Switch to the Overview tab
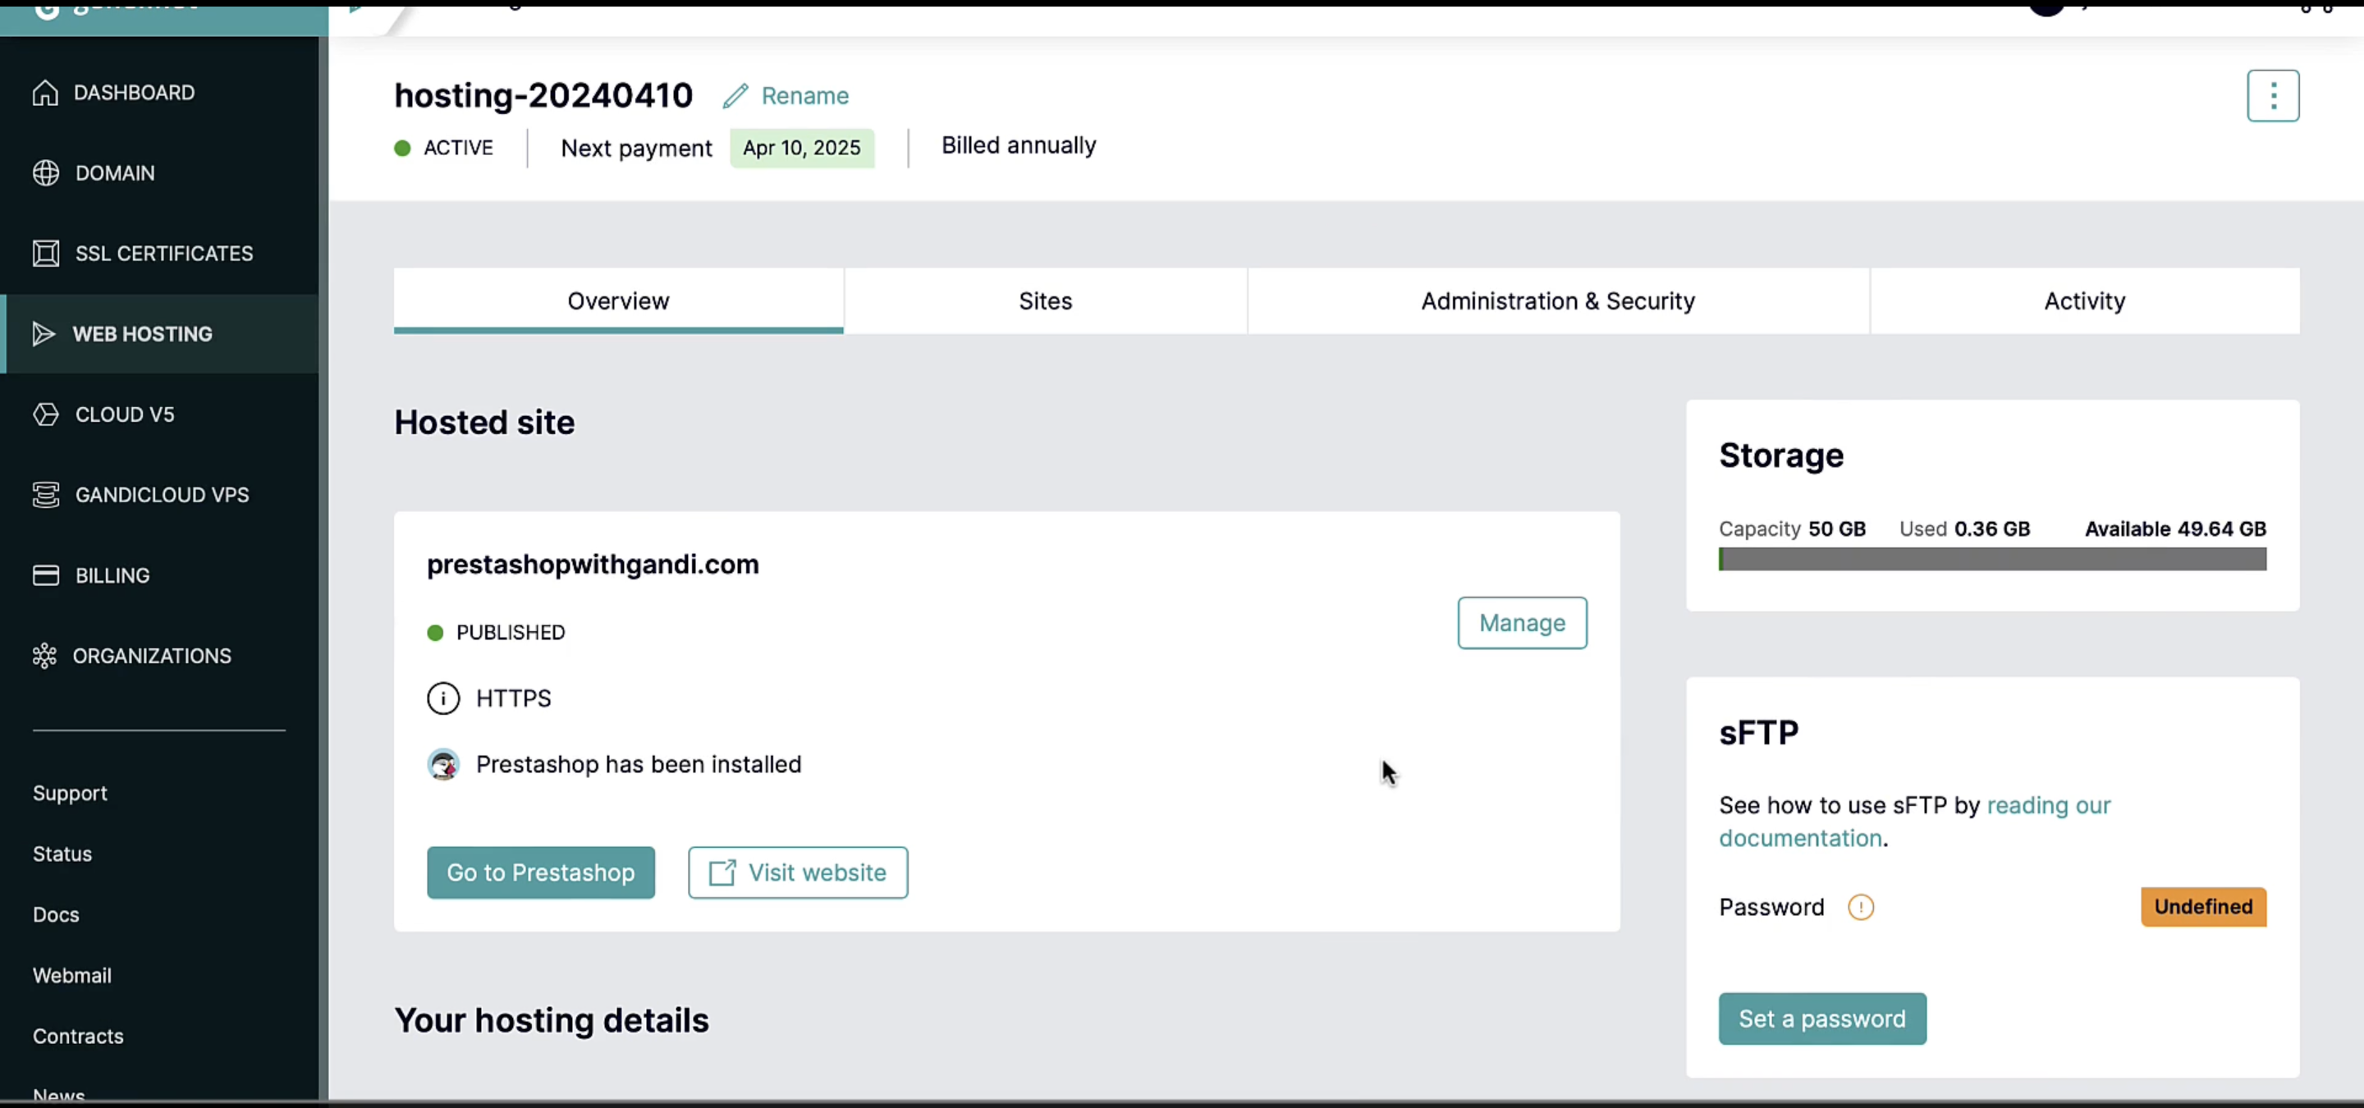2364x1108 pixels. [x=619, y=301]
